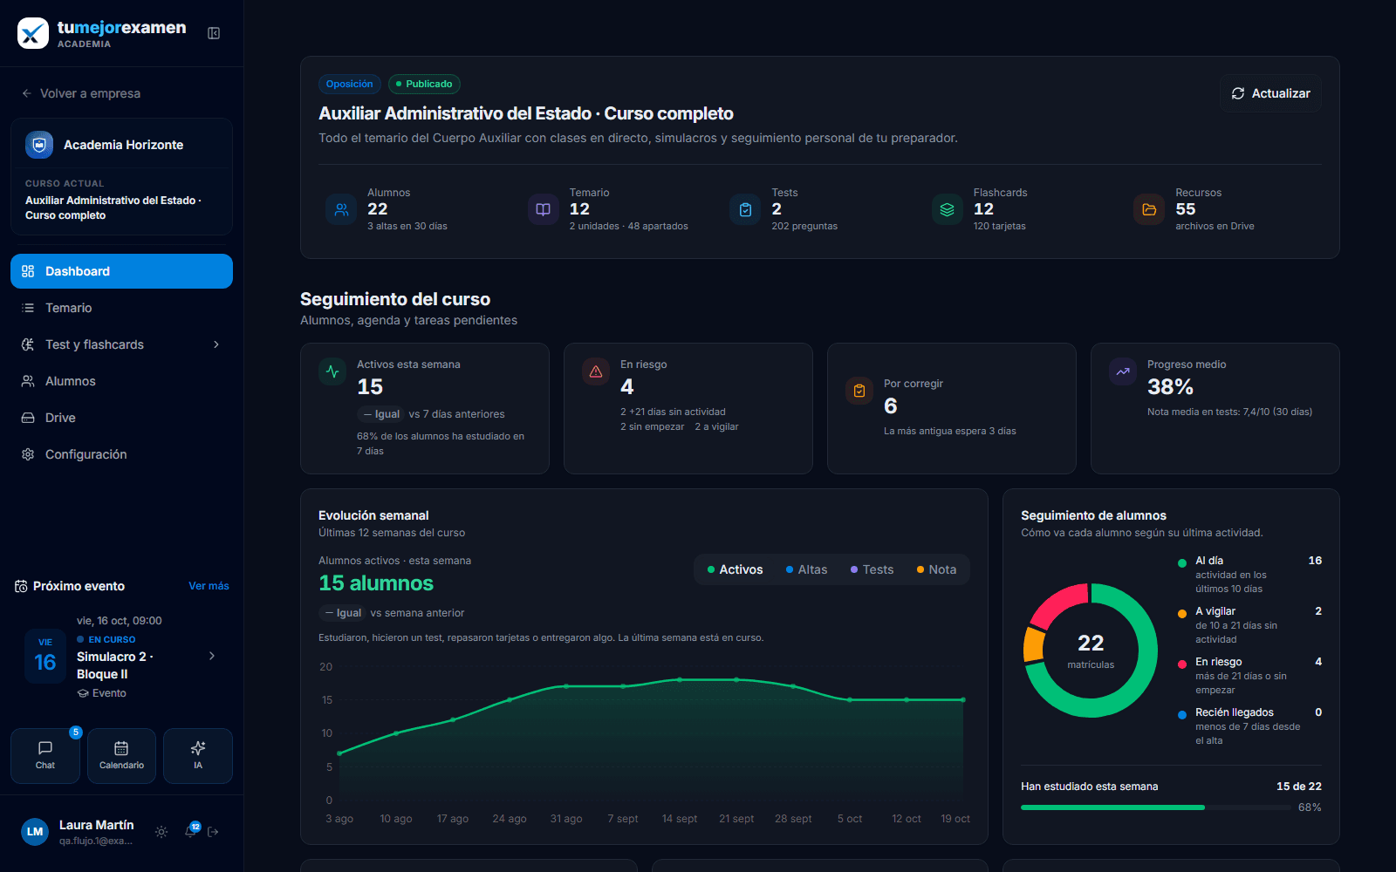Click the Oposición tag badge
The image size is (1396, 872).
[350, 84]
